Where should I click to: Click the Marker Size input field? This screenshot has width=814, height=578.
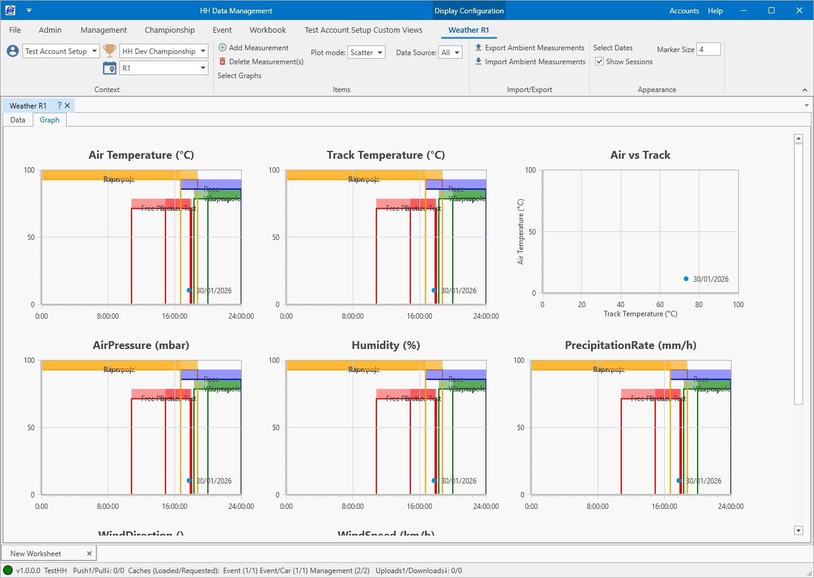pyautogui.click(x=709, y=50)
